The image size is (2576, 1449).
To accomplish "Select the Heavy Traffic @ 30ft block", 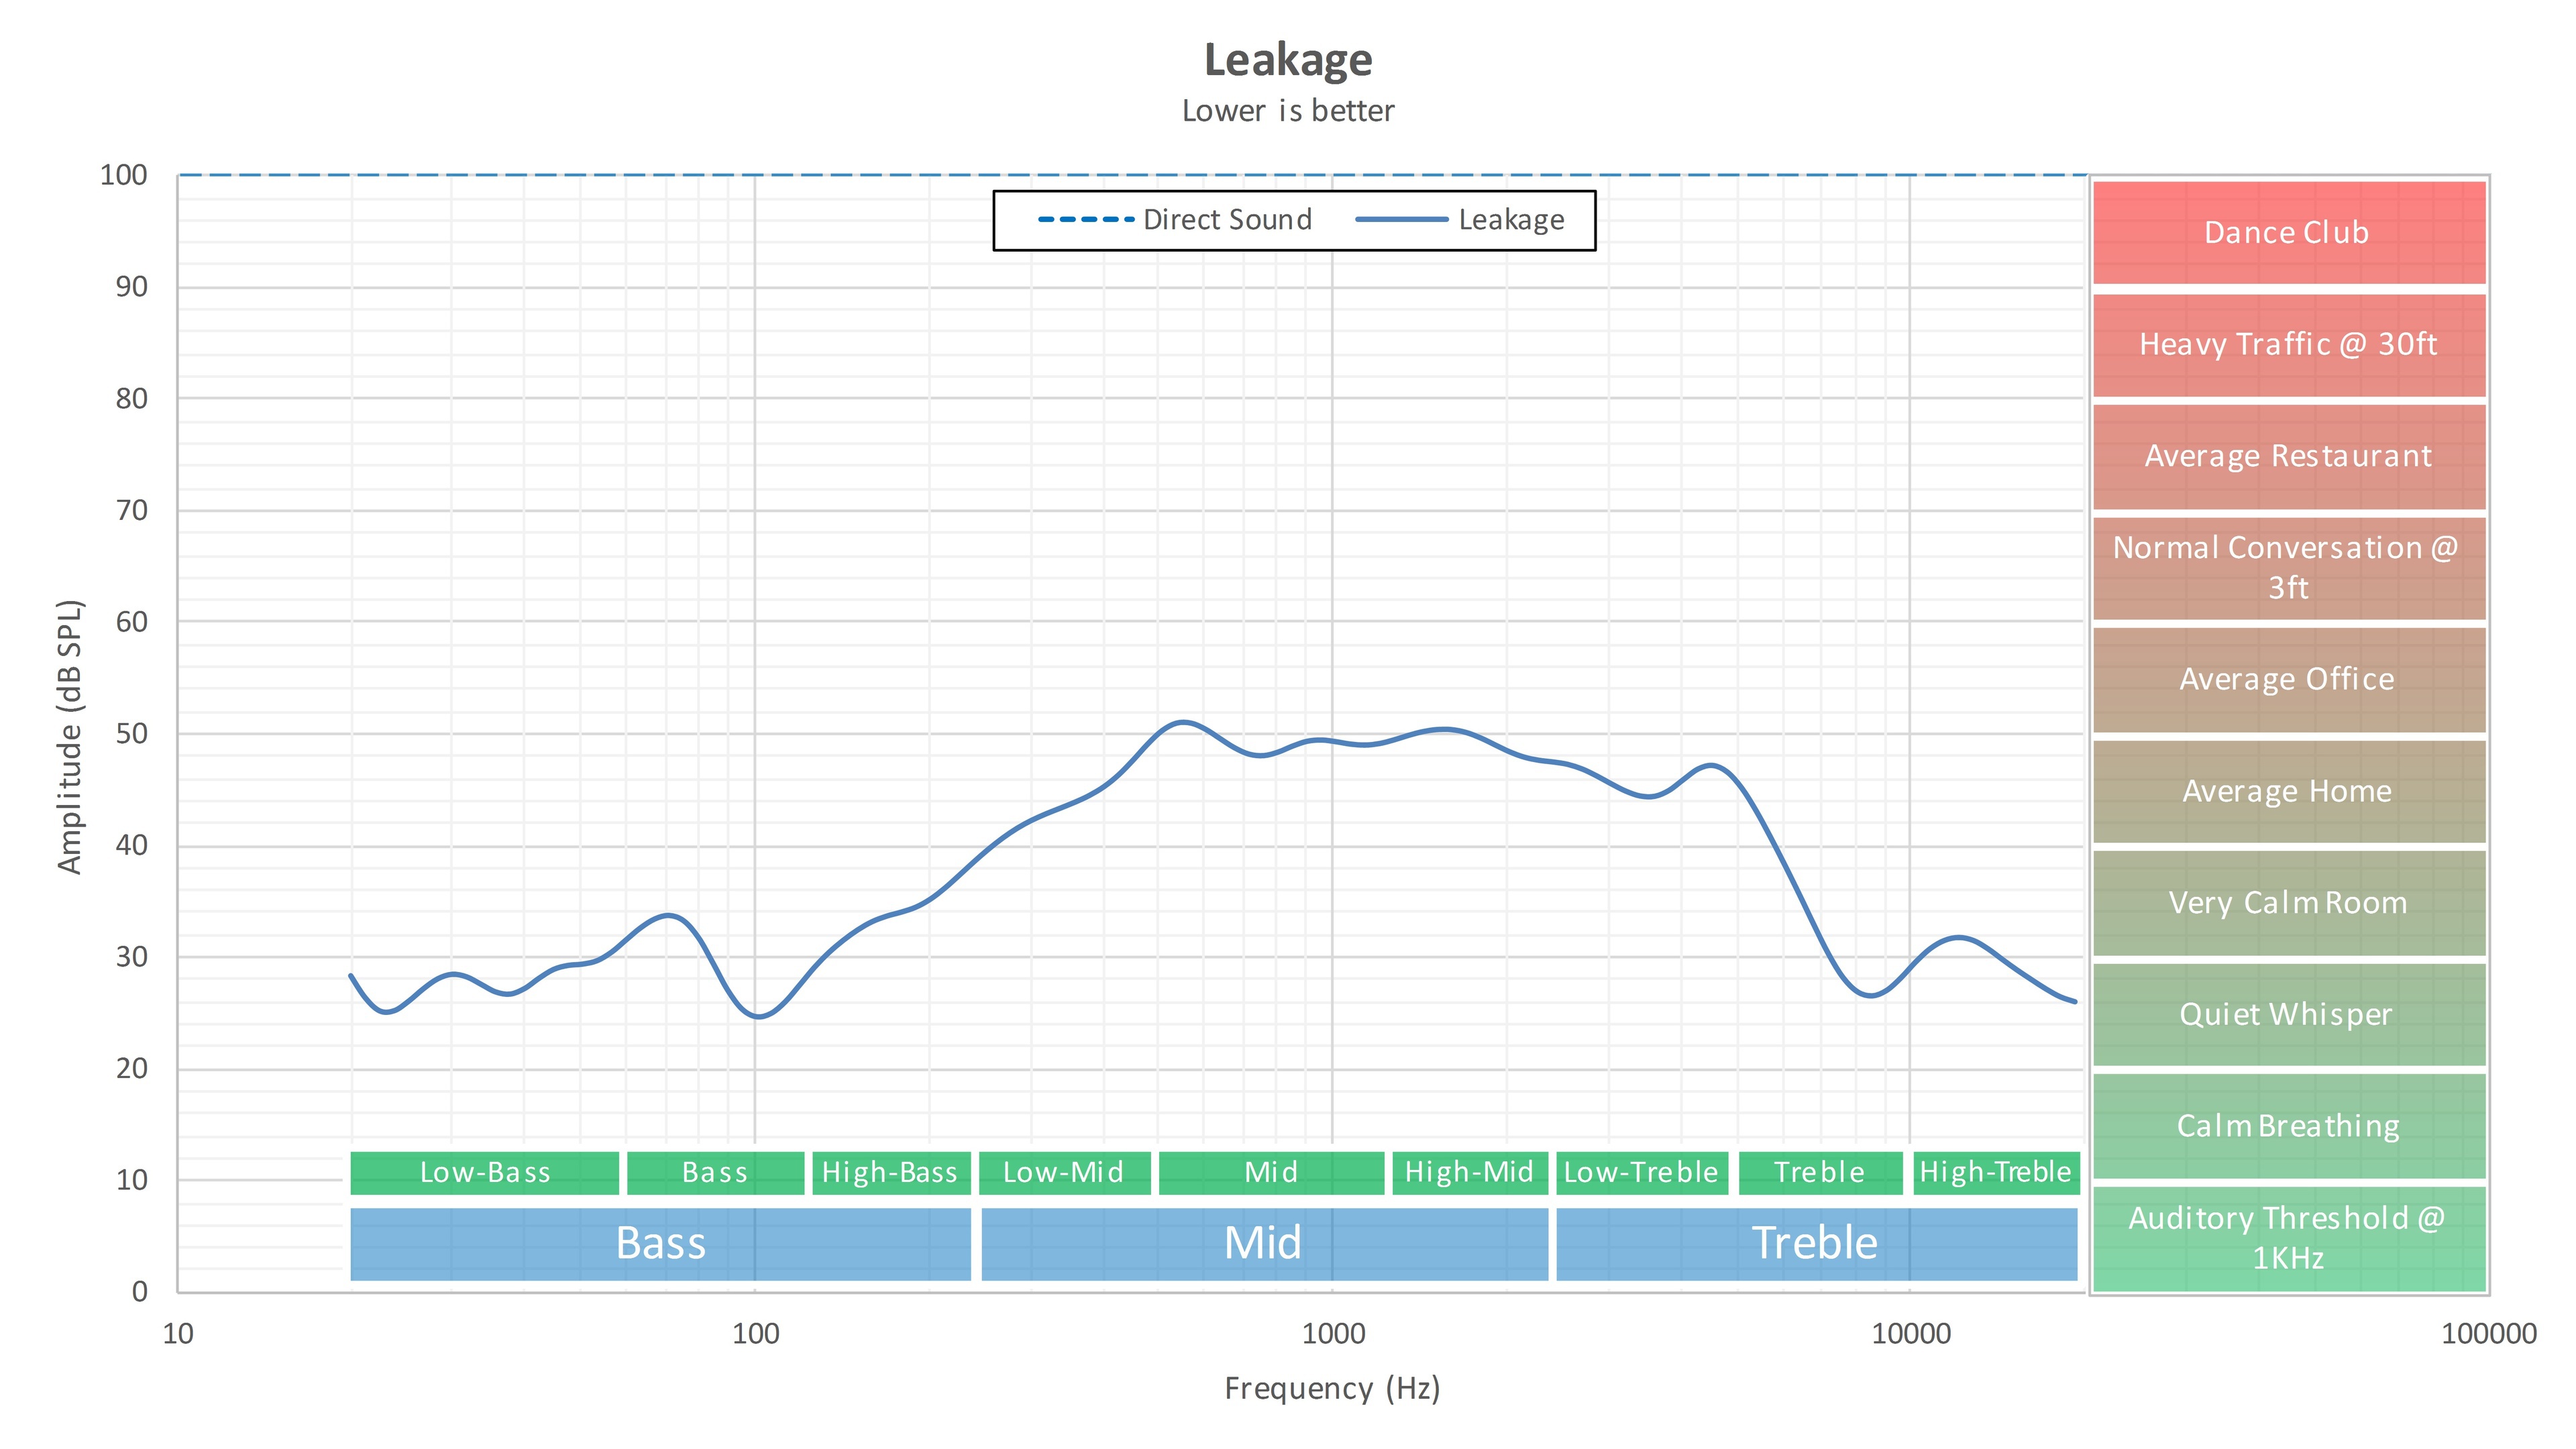I will [2288, 345].
